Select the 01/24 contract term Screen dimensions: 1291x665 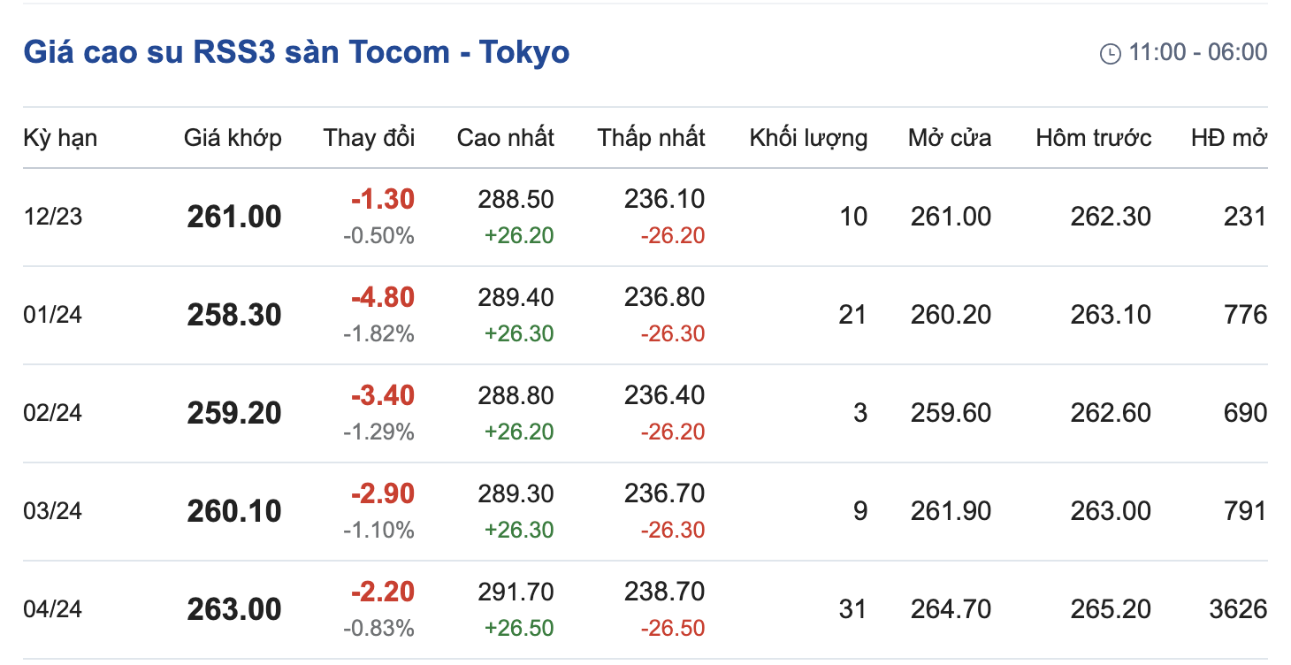point(53,315)
